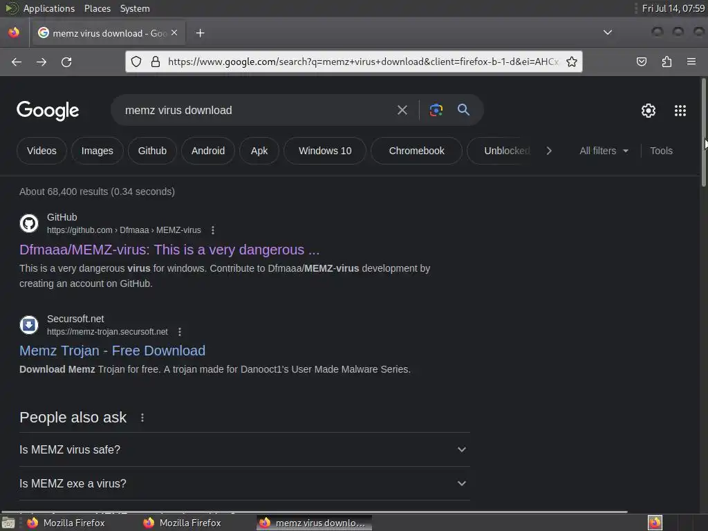Expand the 'Is MEMZ exe a virus?' question

(244, 483)
